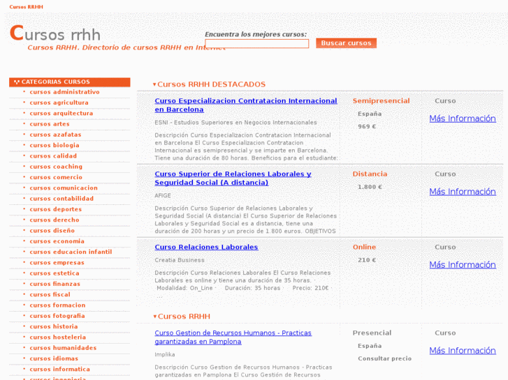The height and width of the screenshot is (380, 508).
Task: Click the Semipresencial modality label
Action: click(x=382, y=101)
